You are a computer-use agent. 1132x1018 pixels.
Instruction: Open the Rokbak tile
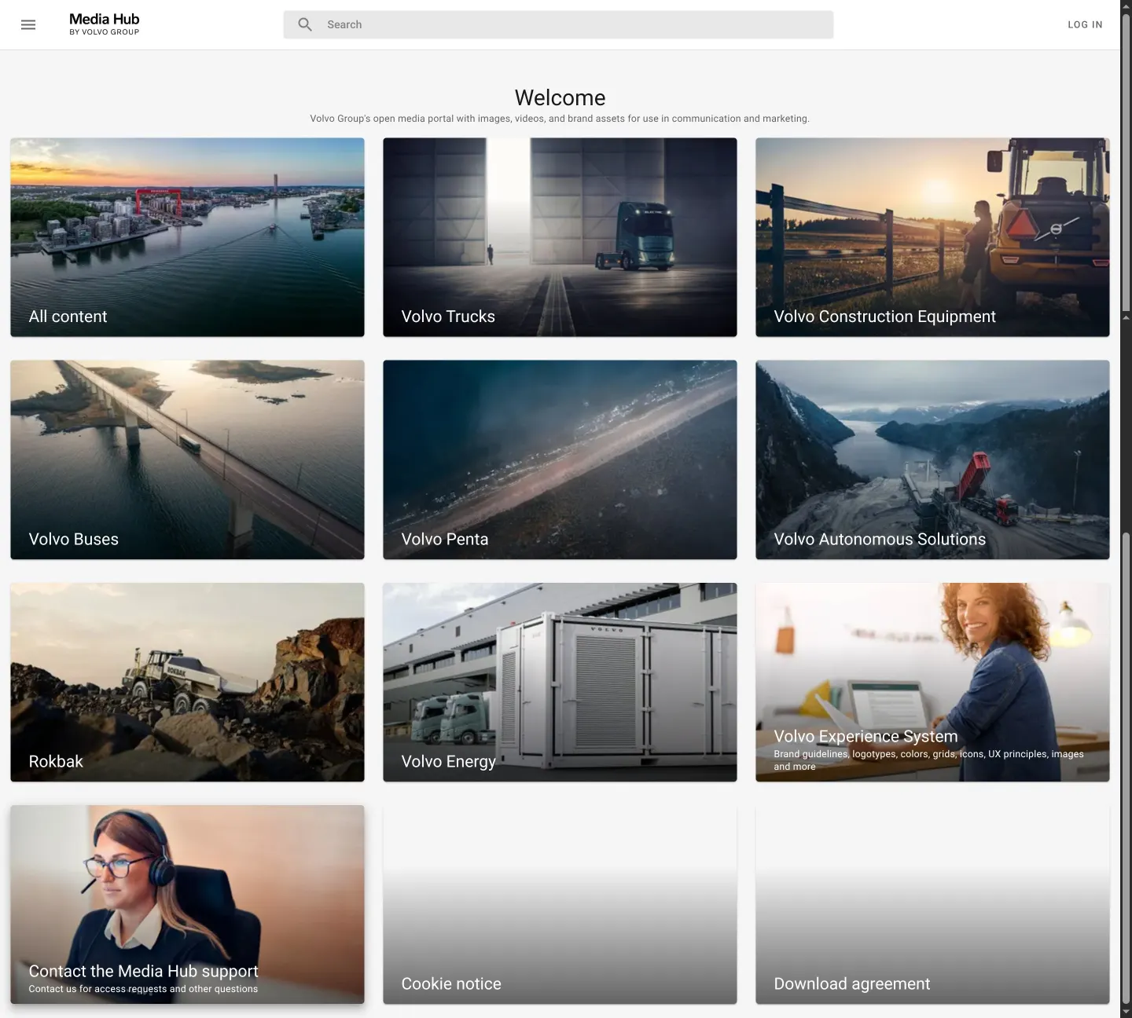click(187, 682)
